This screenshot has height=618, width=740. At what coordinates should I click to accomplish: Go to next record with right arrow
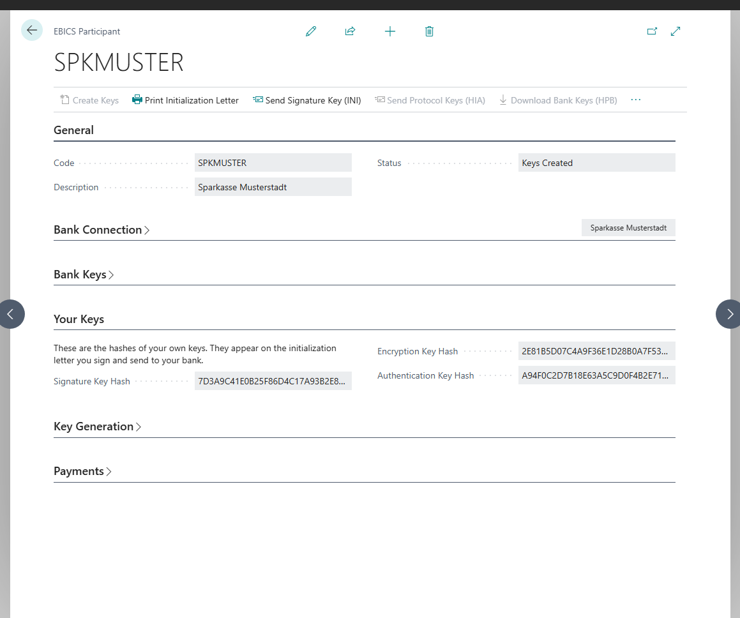point(729,314)
